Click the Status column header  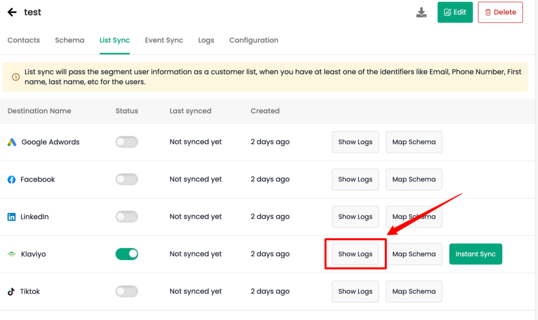click(127, 111)
